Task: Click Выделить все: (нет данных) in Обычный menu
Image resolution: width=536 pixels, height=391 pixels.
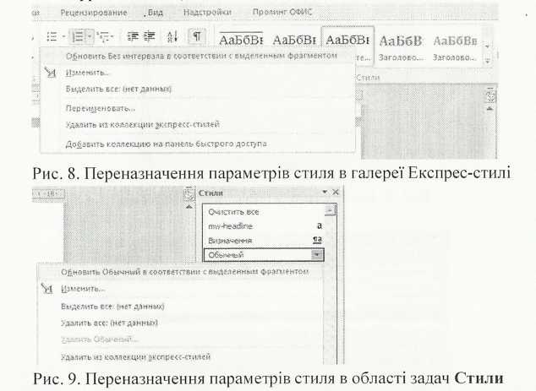Action: [112, 307]
